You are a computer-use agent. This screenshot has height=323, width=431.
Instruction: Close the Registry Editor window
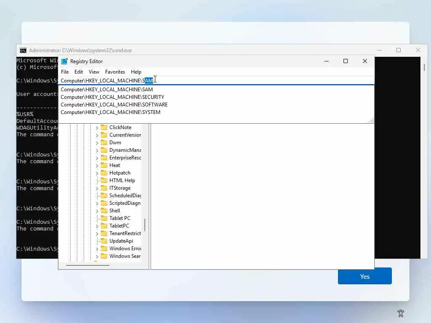click(365, 61)
